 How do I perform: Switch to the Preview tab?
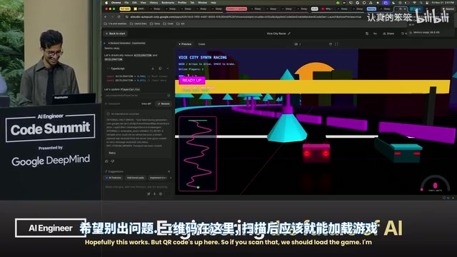[x=185, y=44]
